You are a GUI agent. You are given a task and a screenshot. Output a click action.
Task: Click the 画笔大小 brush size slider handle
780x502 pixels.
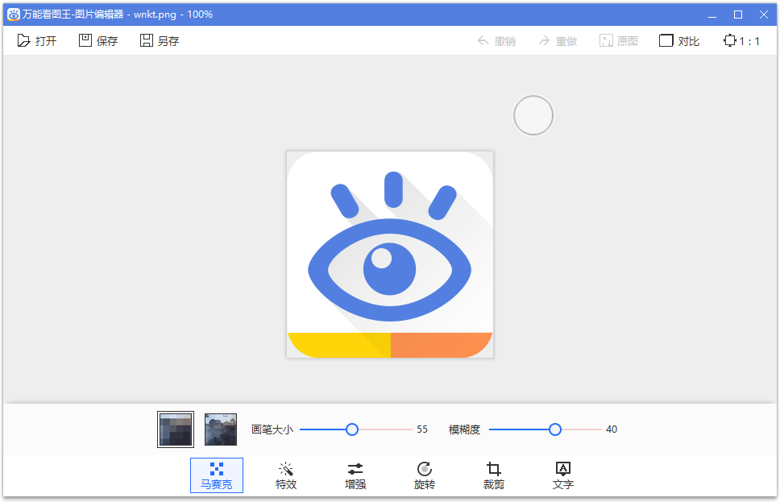(351, 429)
